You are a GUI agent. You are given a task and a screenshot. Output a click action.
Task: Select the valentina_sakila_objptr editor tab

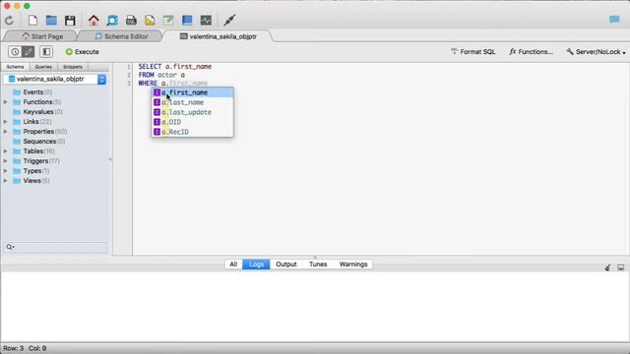point(219,36)
